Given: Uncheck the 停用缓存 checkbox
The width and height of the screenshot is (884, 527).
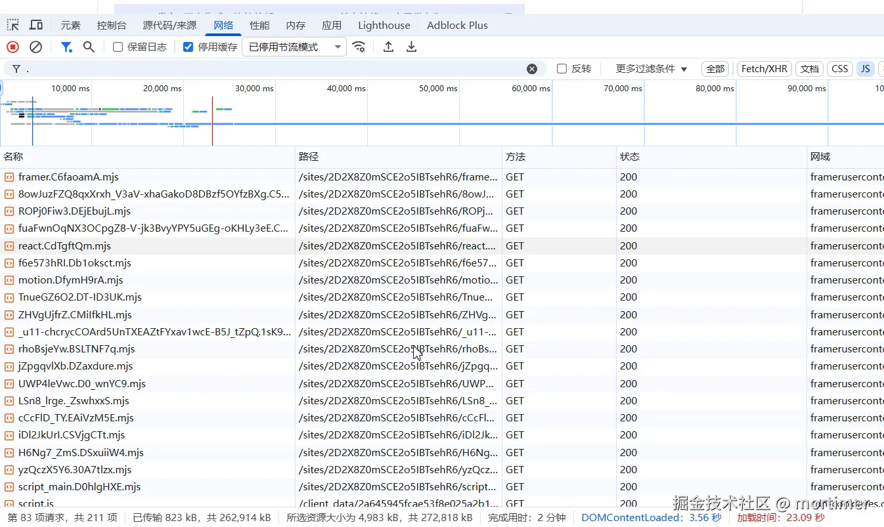Looking at the screenshot, I should pyautogui.click(x=188, y=47).
